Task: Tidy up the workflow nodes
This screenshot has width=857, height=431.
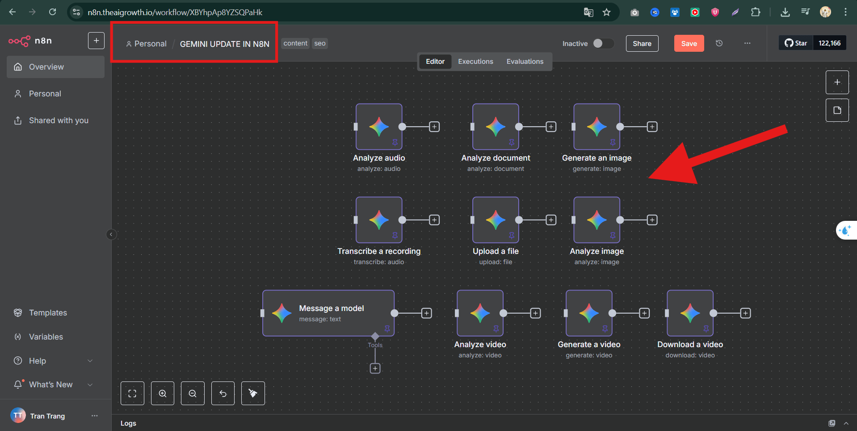Action: [x=253, y=393]
